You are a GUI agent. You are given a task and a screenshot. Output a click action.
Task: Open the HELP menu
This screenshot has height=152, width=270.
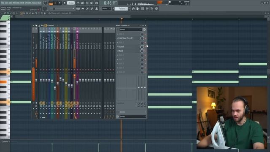click(x=39, y=3)
